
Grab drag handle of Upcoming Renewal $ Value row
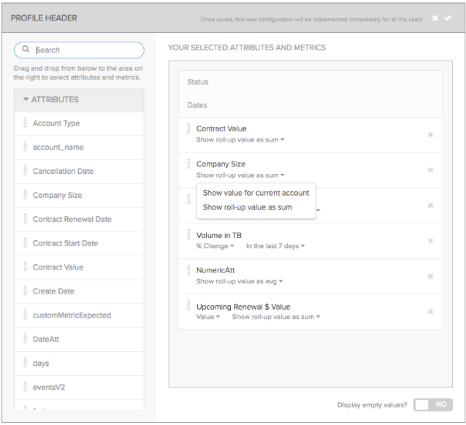pyautogui.click(x=188, y=305)
